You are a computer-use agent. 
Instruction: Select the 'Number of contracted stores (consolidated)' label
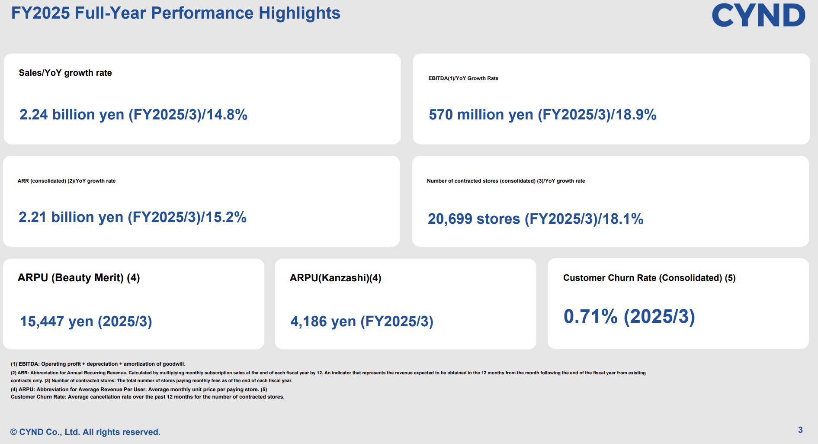pyautogui.click(x=506, y=181)
